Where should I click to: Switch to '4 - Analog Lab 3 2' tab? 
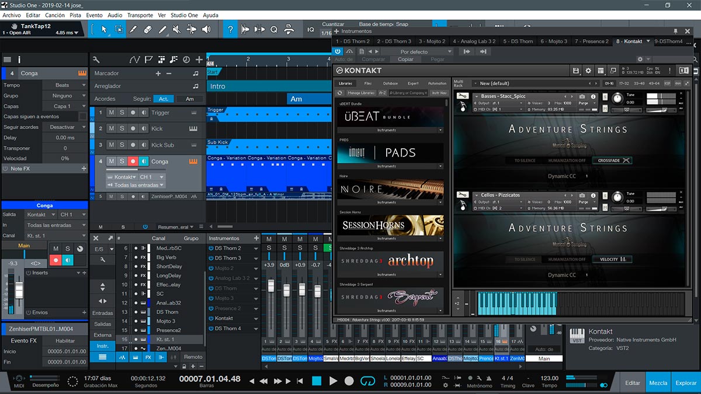[x=474, y=41]
